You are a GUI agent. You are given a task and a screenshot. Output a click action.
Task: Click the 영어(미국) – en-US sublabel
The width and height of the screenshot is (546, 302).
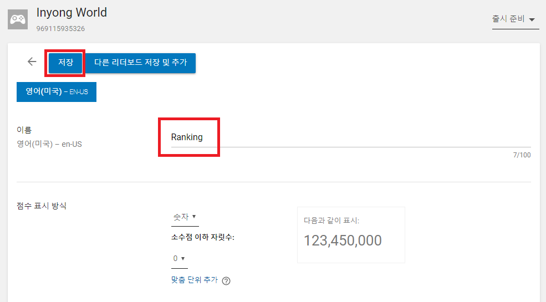49,144
